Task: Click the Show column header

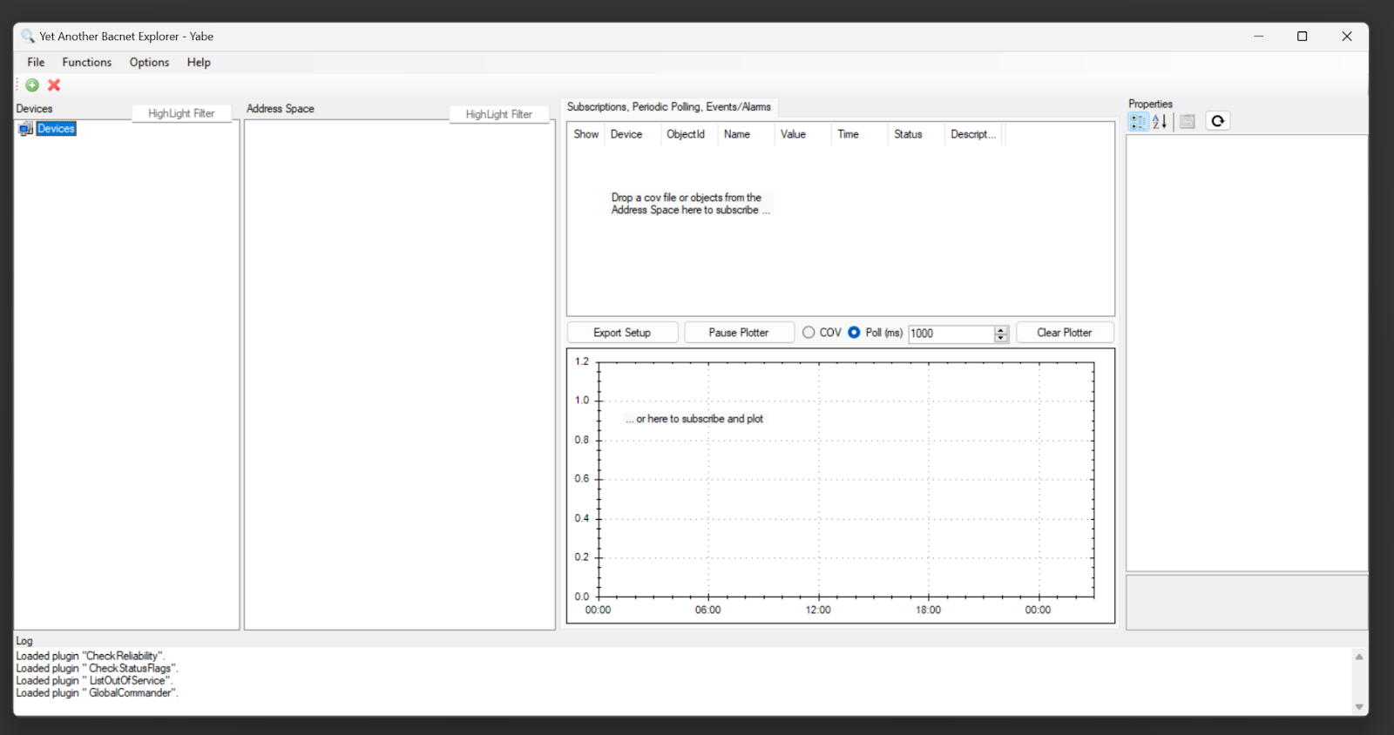Action: click(x=586, y=134)
